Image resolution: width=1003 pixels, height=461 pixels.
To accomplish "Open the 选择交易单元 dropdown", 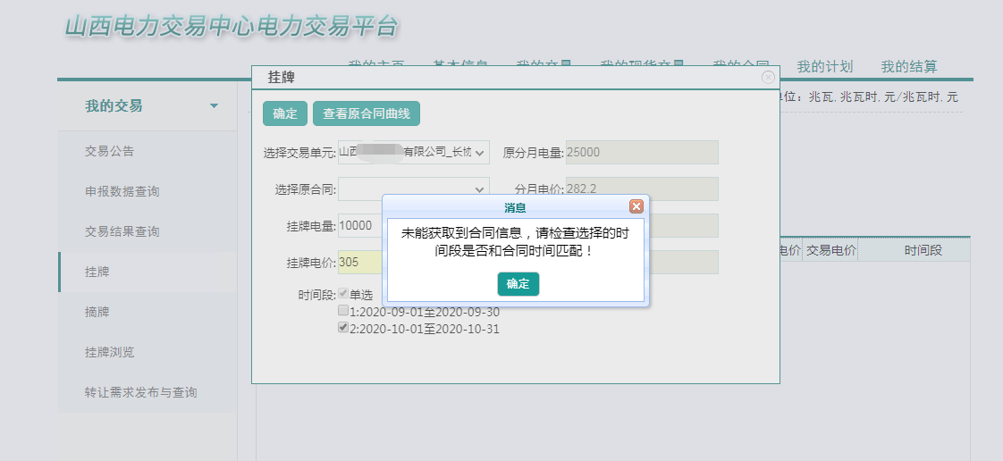I will click(414, 153).
